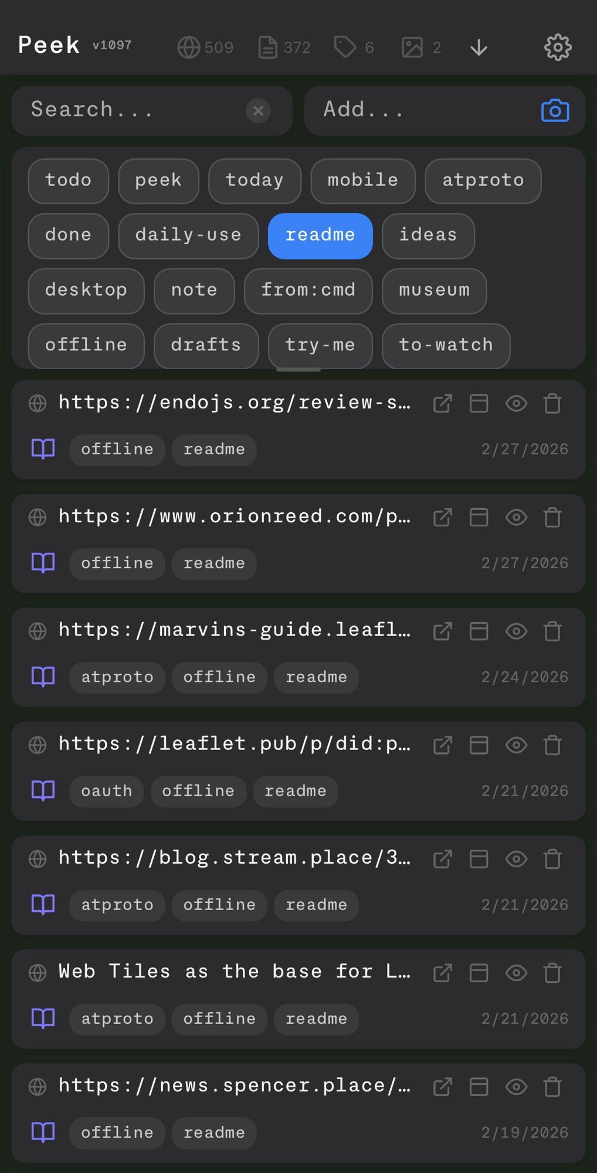Click the oauth tag on leaflet.pub item

[107, 791]
